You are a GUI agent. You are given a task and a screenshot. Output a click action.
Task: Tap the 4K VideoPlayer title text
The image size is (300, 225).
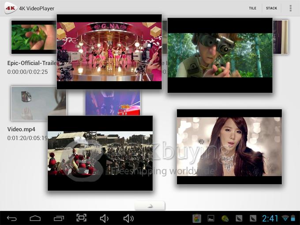(x=37, y=8)
